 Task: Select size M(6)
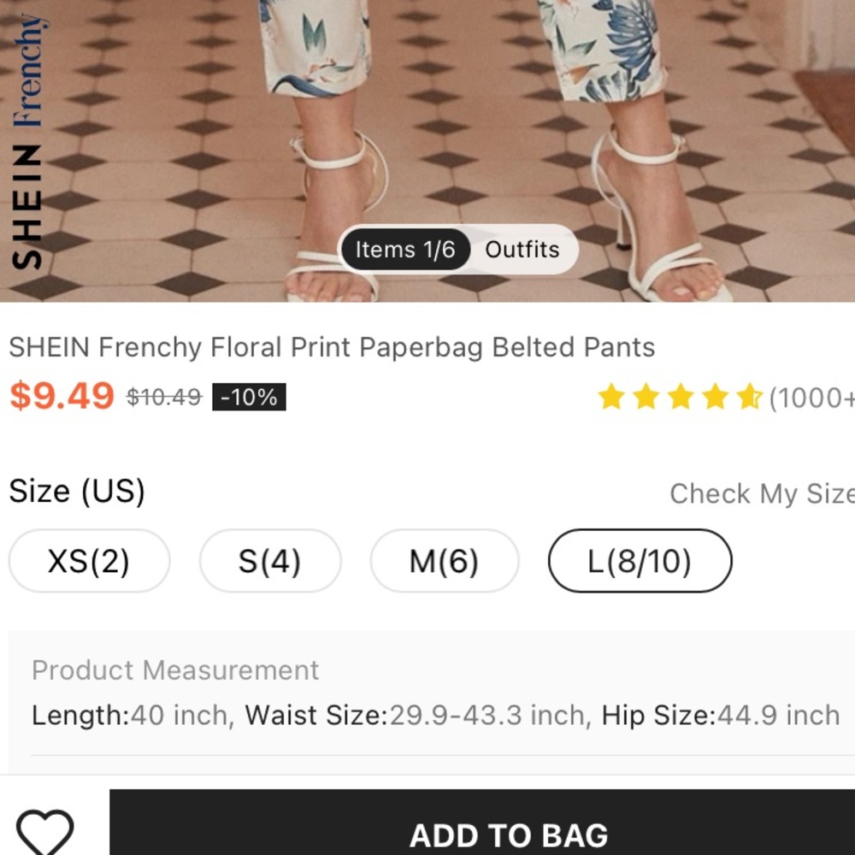tap(444, 561)
